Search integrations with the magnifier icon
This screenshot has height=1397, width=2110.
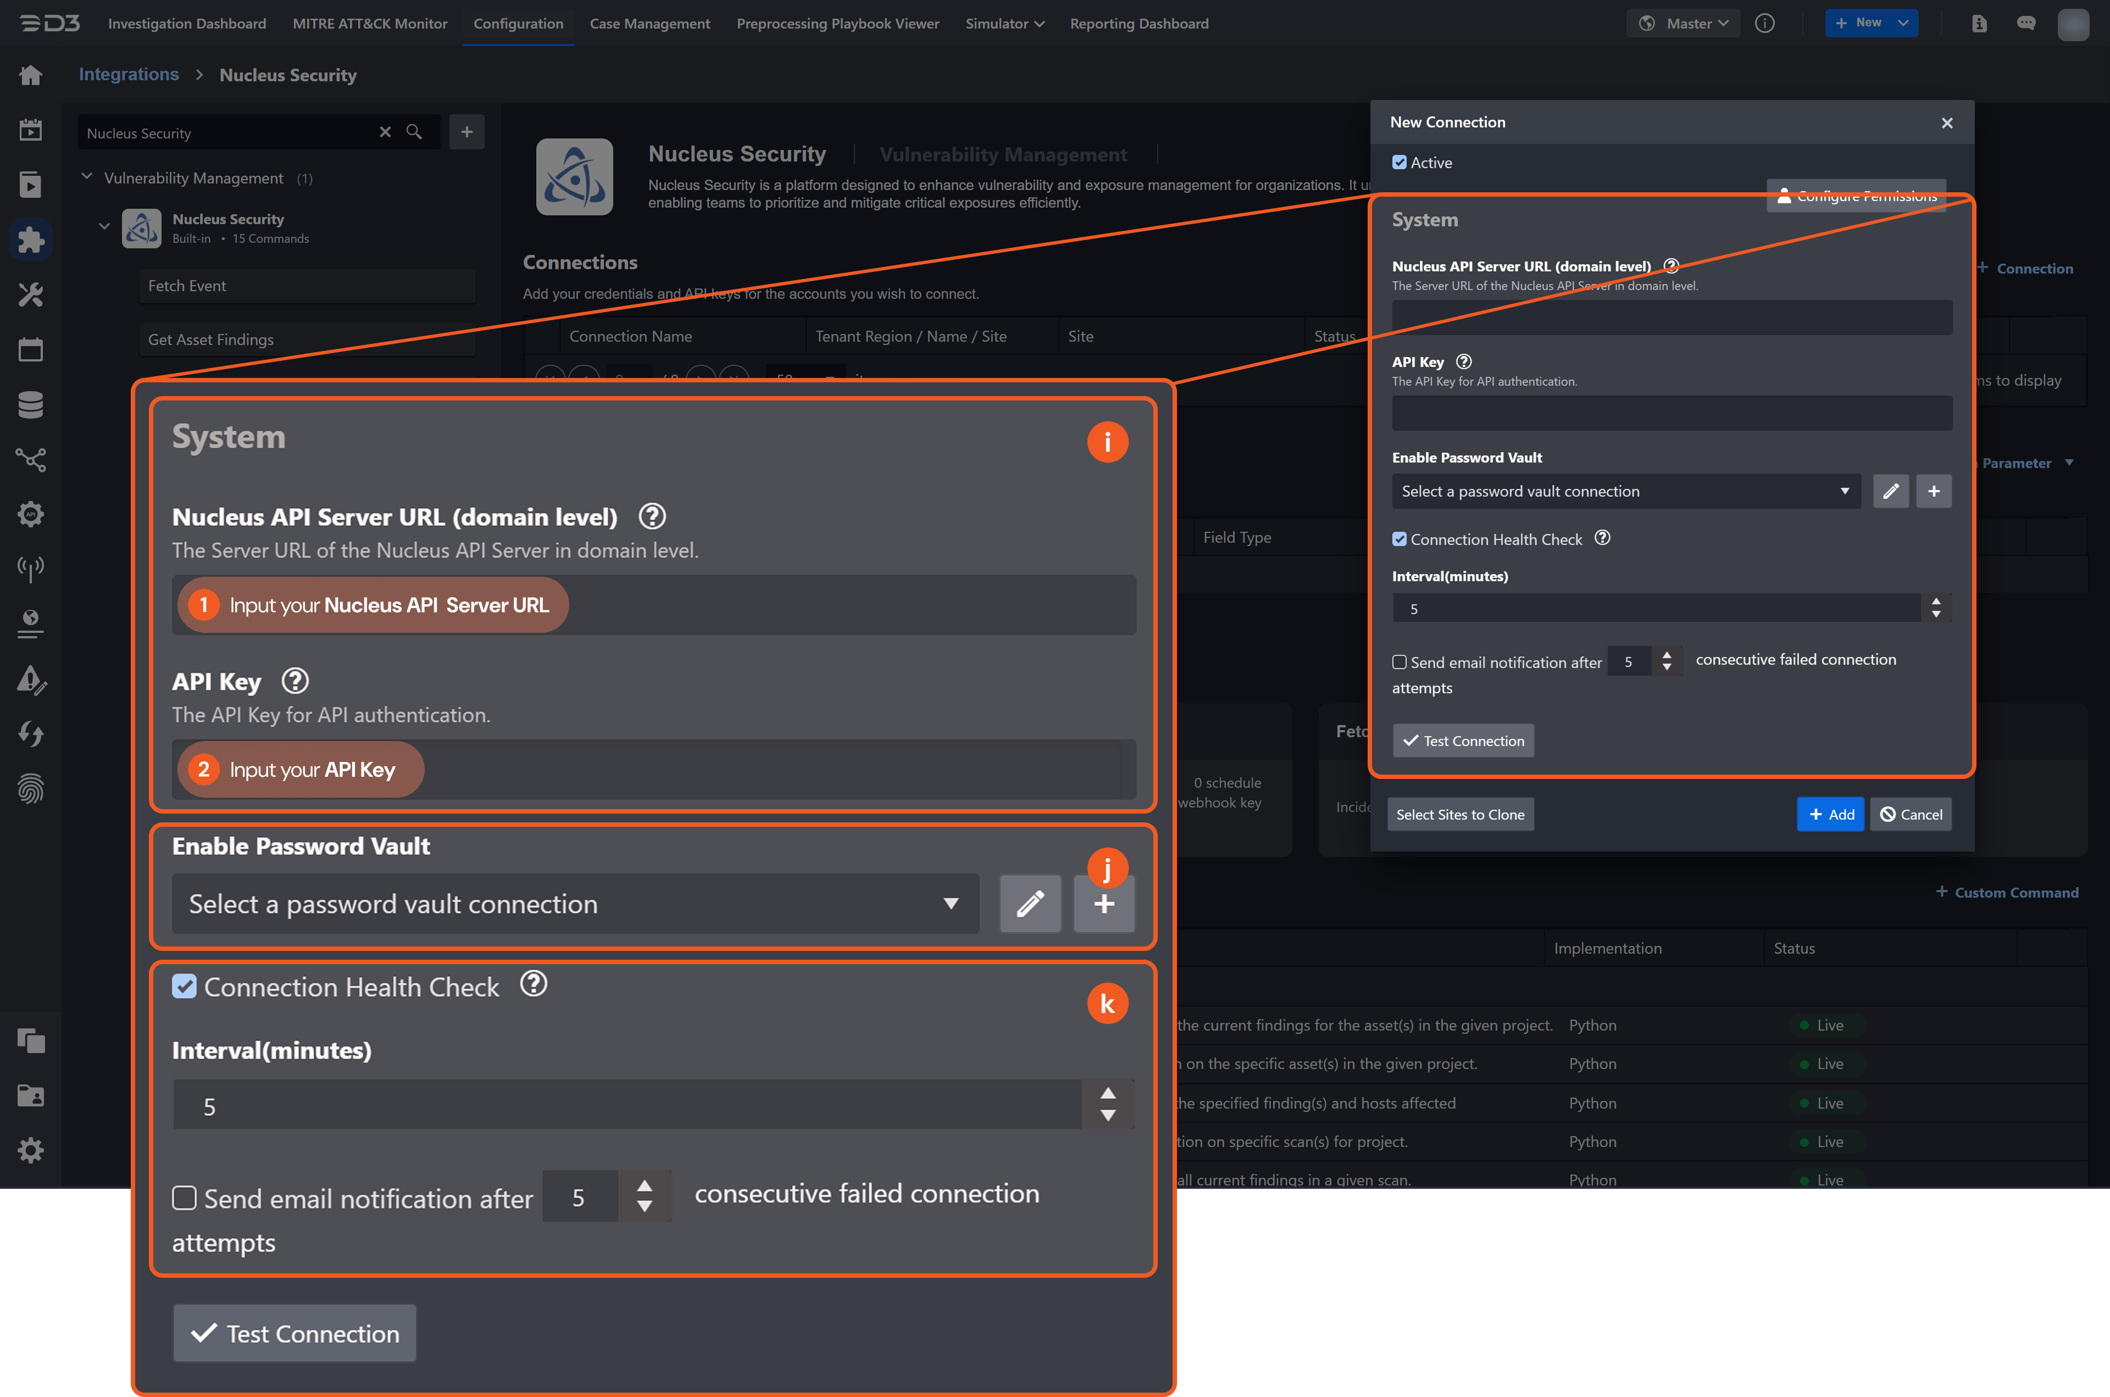(x=414, y=132)
